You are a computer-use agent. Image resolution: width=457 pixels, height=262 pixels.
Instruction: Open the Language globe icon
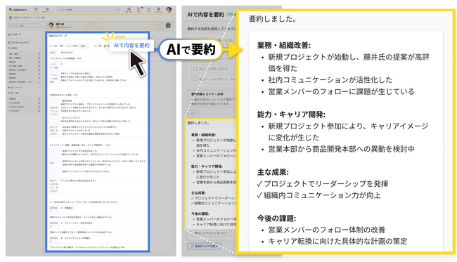[x=159, y=10]
